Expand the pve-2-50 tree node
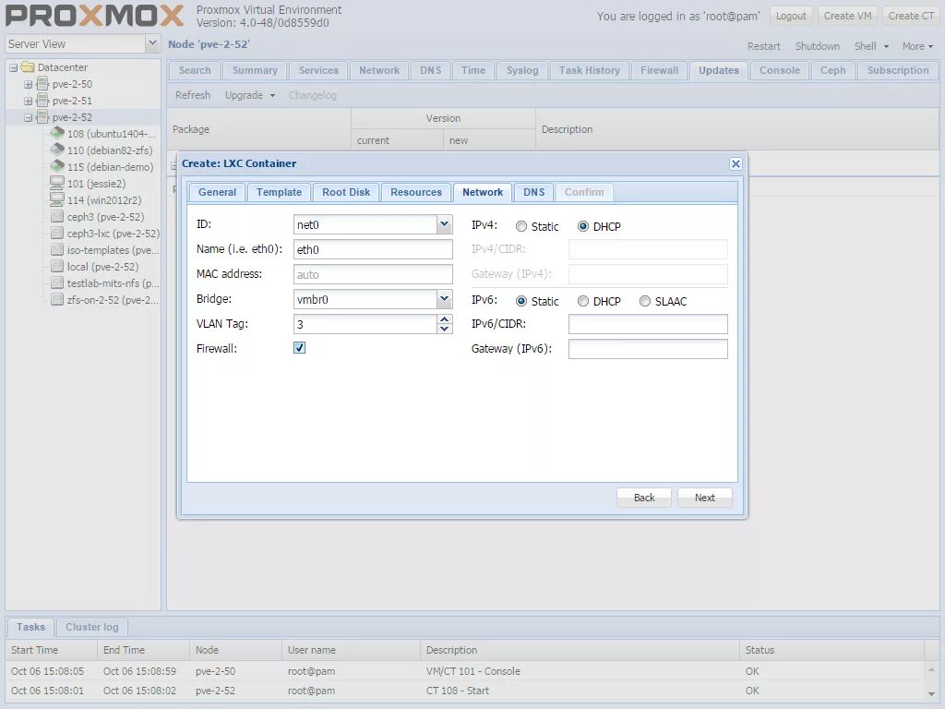 28,84
